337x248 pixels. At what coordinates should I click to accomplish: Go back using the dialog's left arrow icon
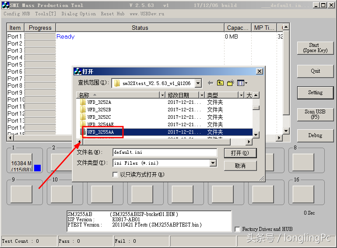(211, 83)
